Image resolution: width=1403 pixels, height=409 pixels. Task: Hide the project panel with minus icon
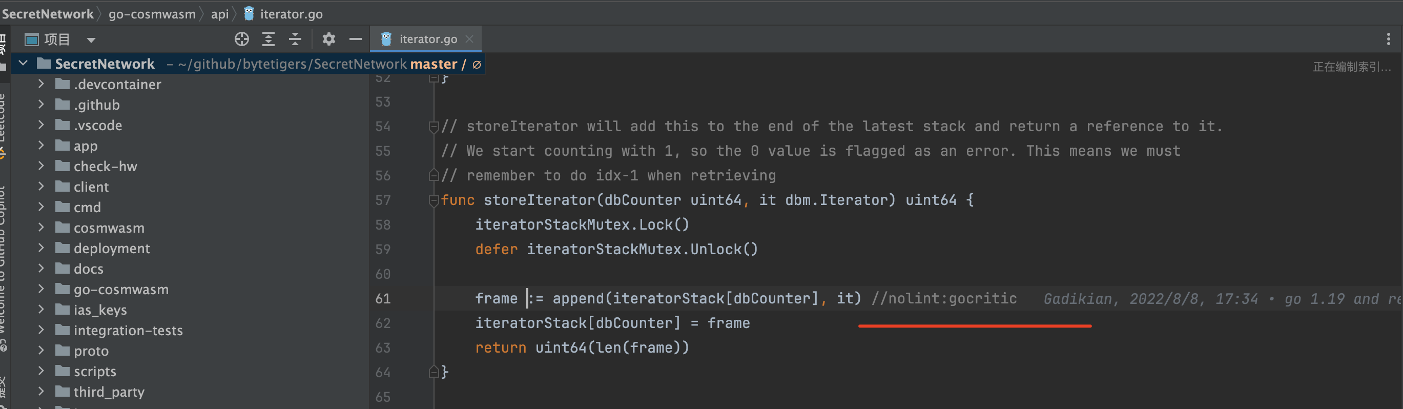[356, 39]
